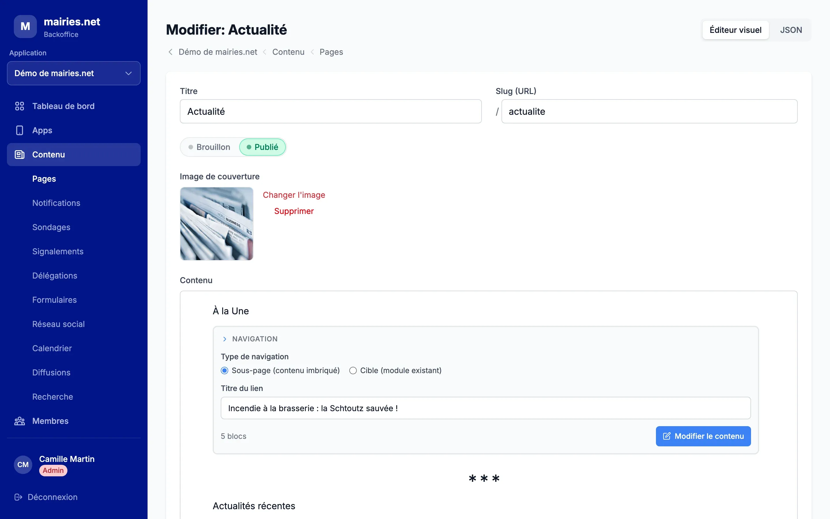Click the Titre du lien input field
This screenshot has width=830, height=519.
486,408
